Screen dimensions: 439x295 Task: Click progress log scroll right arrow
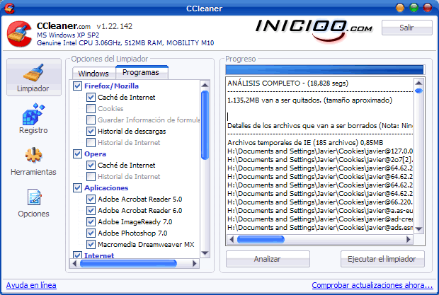coord(409,239)
